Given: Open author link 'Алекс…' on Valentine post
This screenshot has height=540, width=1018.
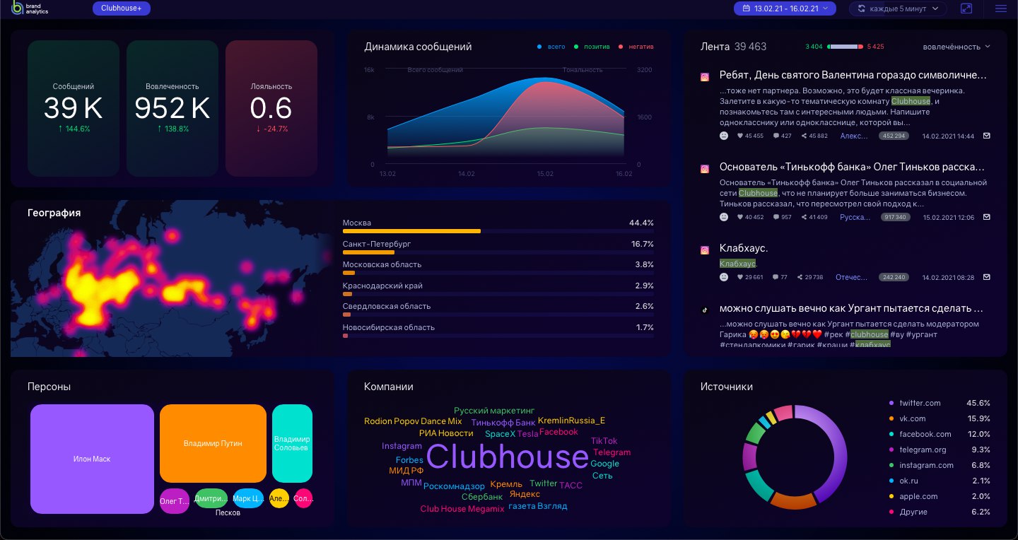Looking at the screenshot, I should [854, 136].
